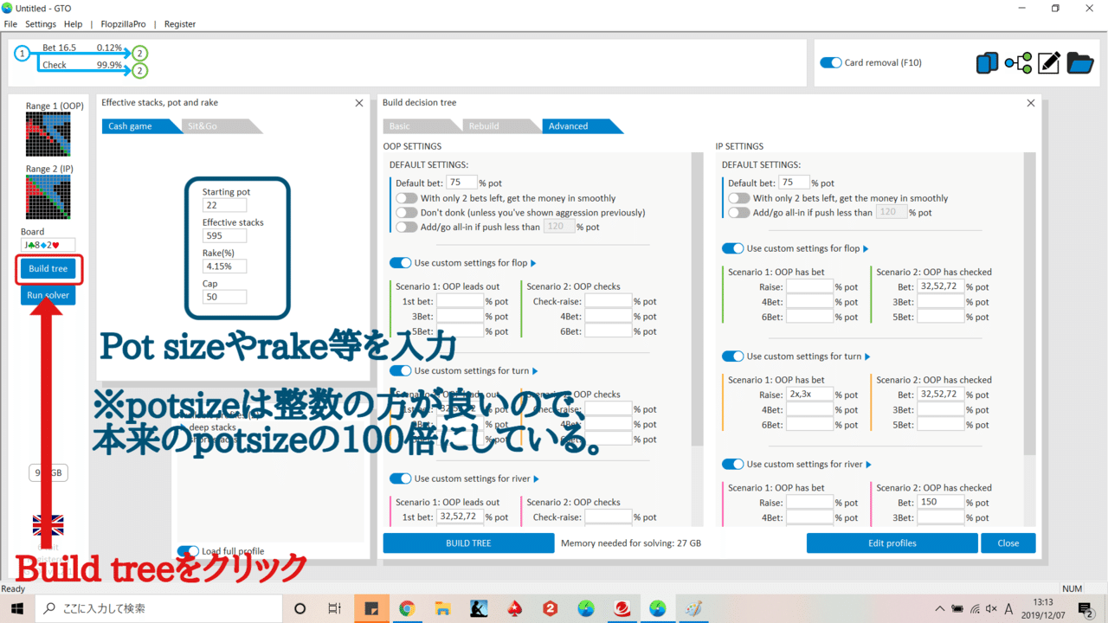Open the Range 2 (IP) grid thumbnail

click(x=48, y=197)
